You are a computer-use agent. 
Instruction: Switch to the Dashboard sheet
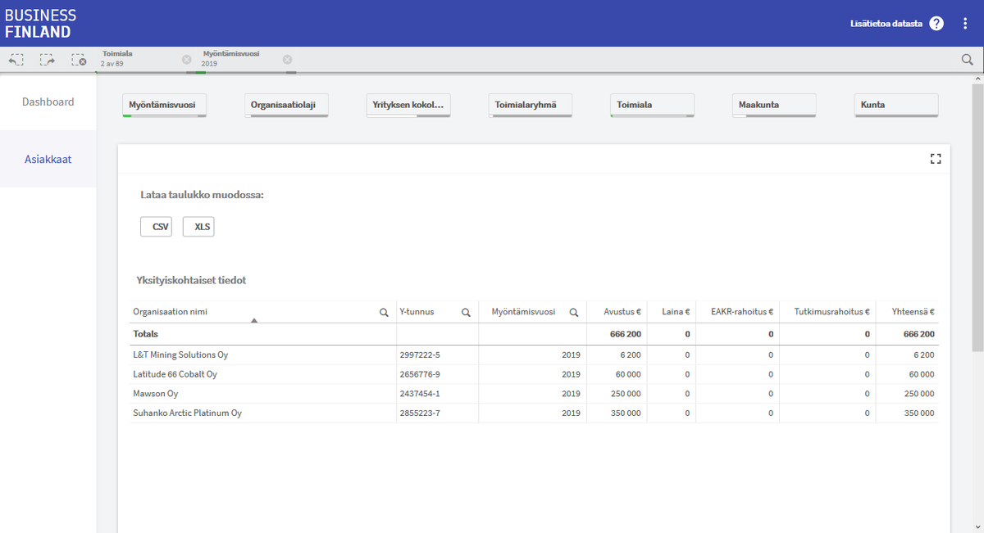click(48, 102)
